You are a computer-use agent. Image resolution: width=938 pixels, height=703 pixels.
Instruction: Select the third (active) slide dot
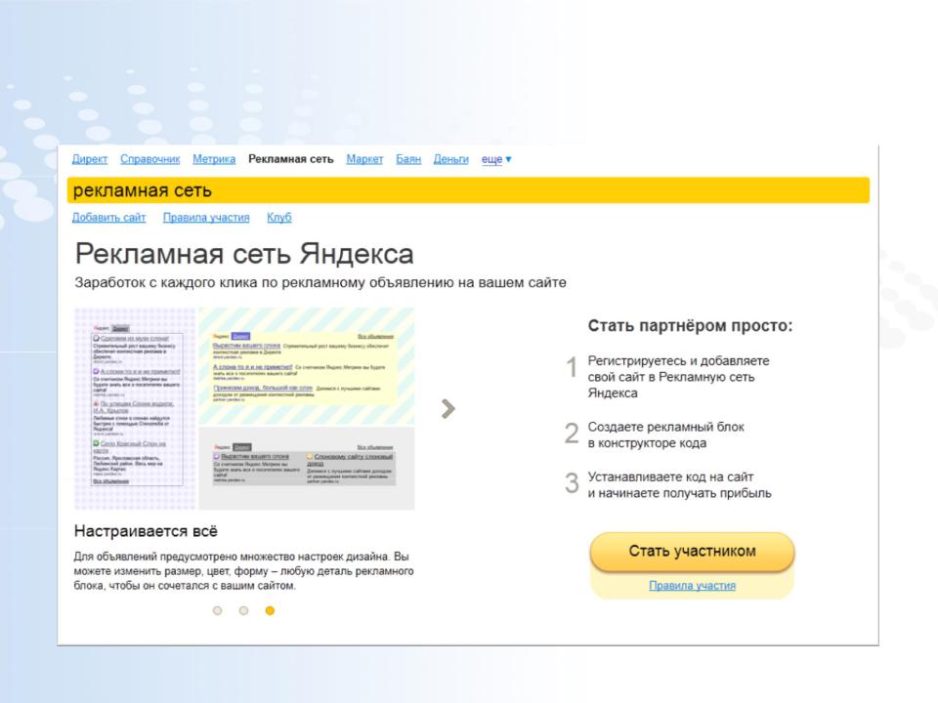coord(270,610)
